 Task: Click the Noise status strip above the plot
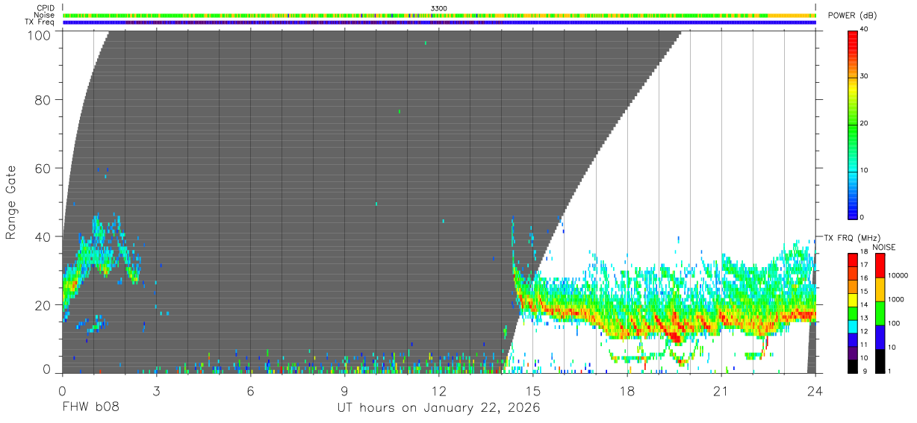tap(439, 15)
